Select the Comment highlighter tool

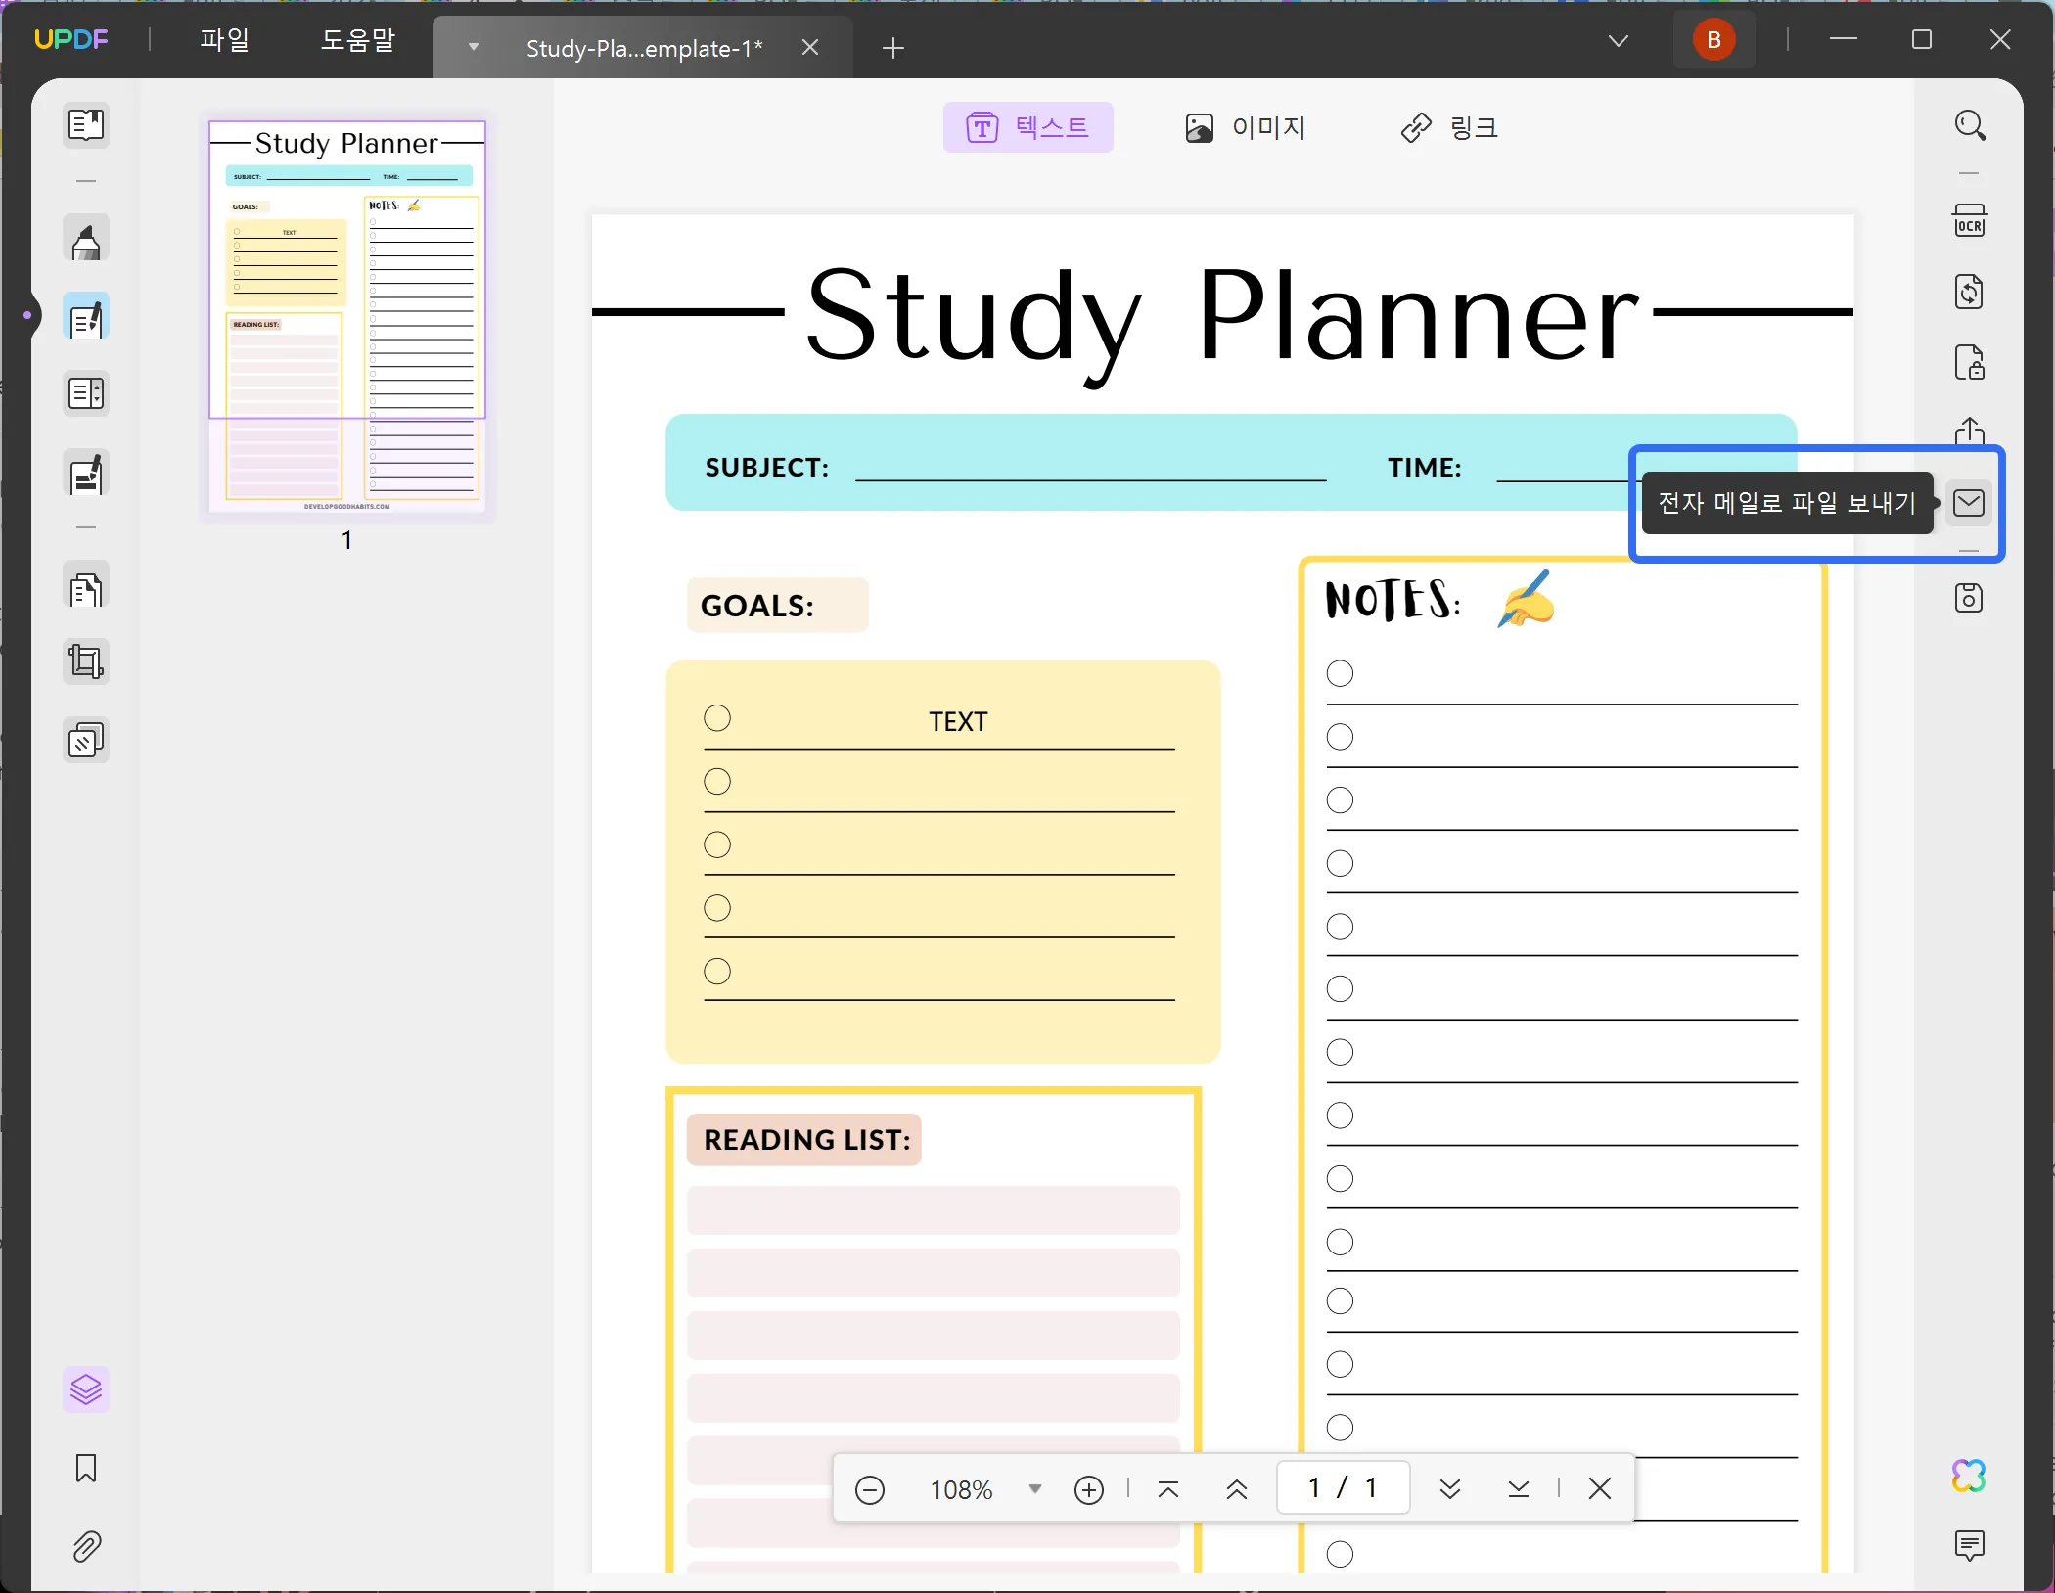[86, 240]
